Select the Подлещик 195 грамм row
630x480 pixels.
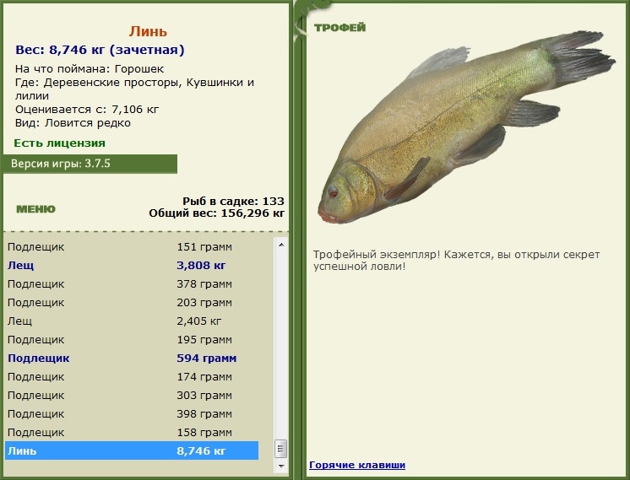(x=132, y=339)
